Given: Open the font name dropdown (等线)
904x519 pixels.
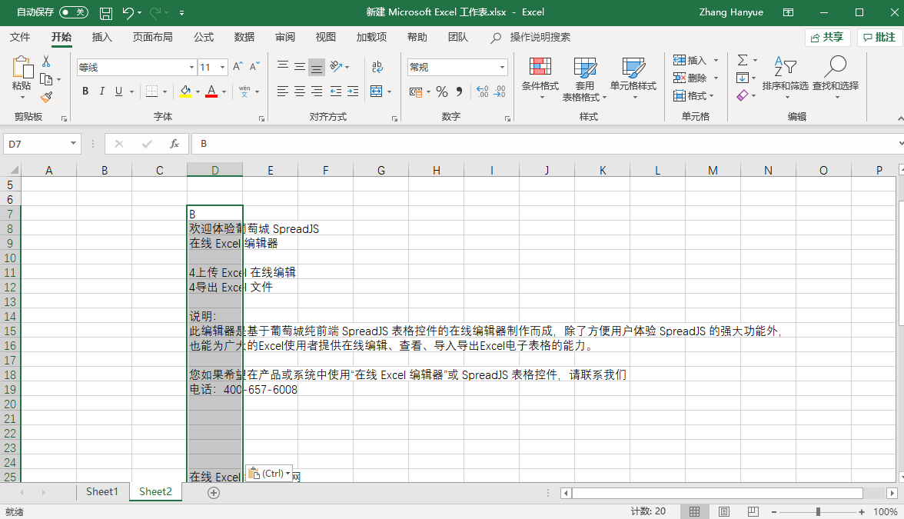Looking at the screenshot, I should [x=191, y=68].
